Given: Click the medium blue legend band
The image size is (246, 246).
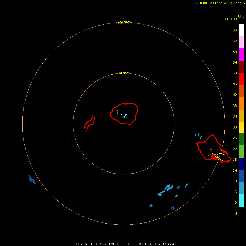Looking at the screenshot, I should [x=241, y=176].
